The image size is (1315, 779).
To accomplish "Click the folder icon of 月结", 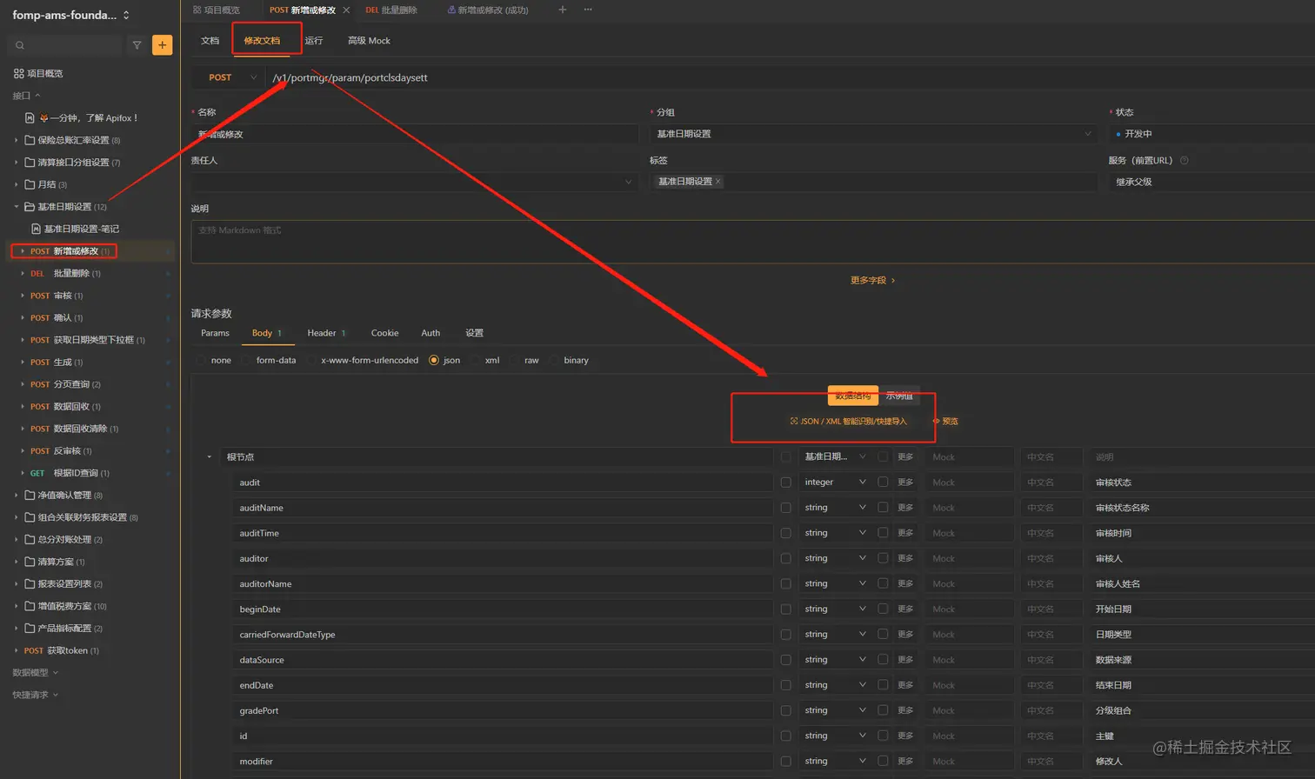I will point(30,184).
